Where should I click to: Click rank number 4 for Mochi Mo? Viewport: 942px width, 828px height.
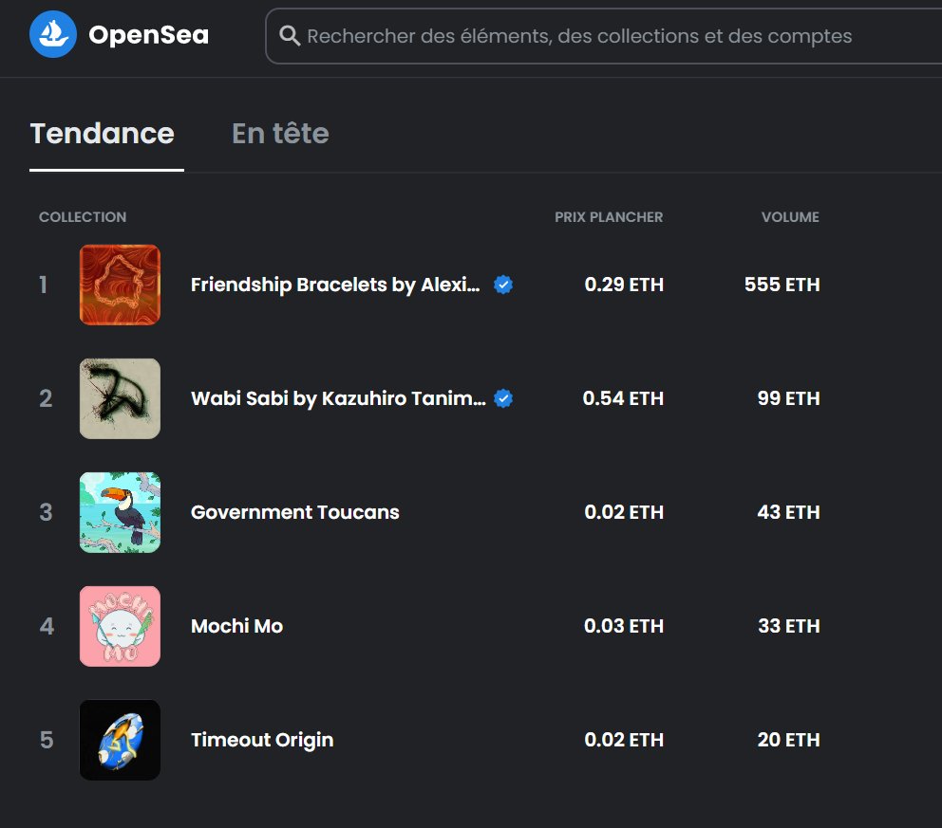[47, 626]
